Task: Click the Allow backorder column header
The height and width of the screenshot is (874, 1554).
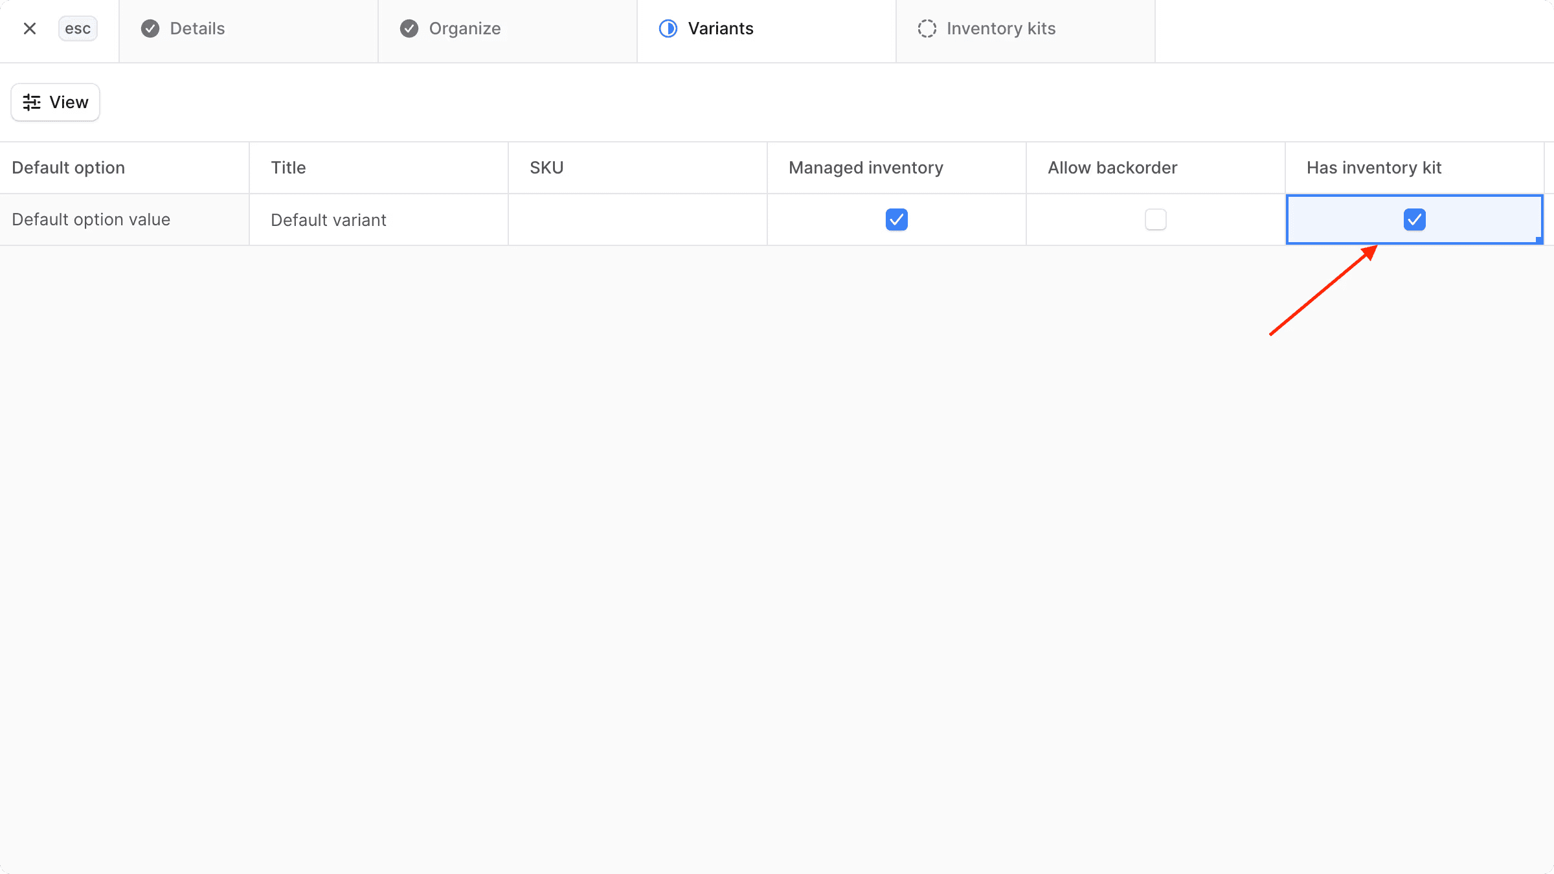Action: pos(1112,167)
